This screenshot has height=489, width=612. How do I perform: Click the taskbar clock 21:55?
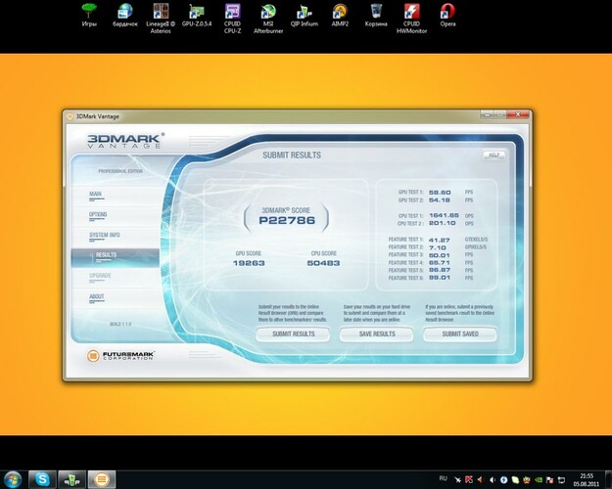586,479
